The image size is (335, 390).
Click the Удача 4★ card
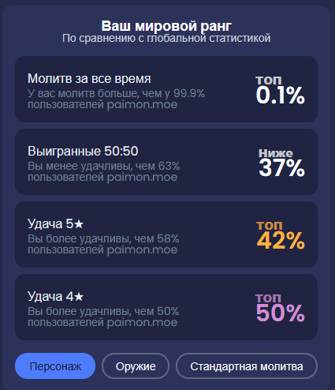[166, 307]
